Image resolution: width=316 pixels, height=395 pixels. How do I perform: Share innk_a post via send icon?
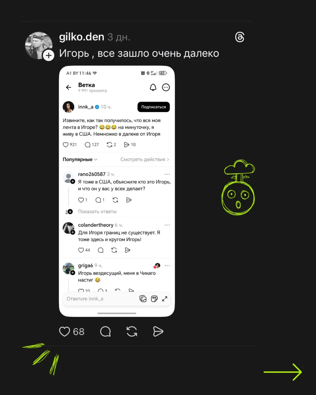[130, 145]
